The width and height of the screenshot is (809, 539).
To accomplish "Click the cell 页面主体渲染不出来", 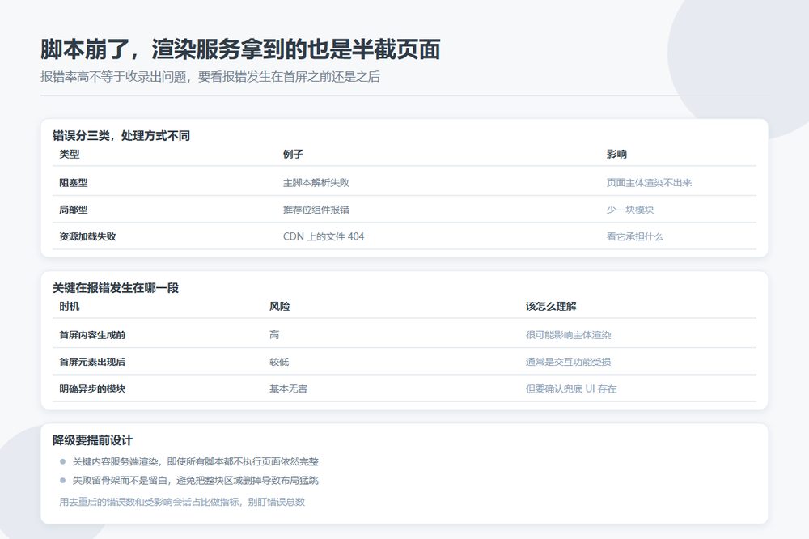I will (649, 183).
